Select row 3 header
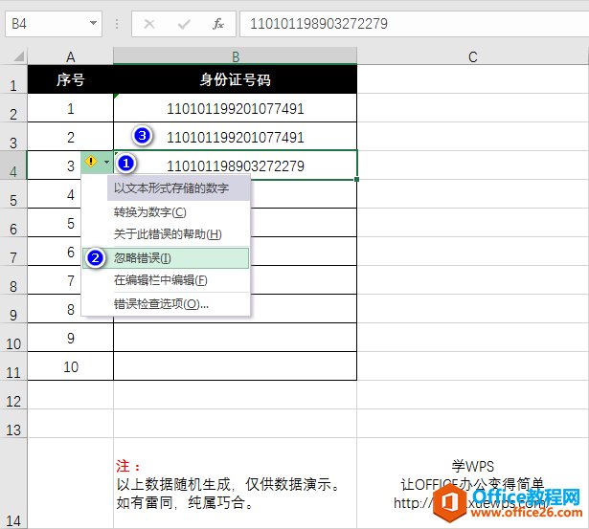Screen dimensions: 589x529 [x=13, y=137]
